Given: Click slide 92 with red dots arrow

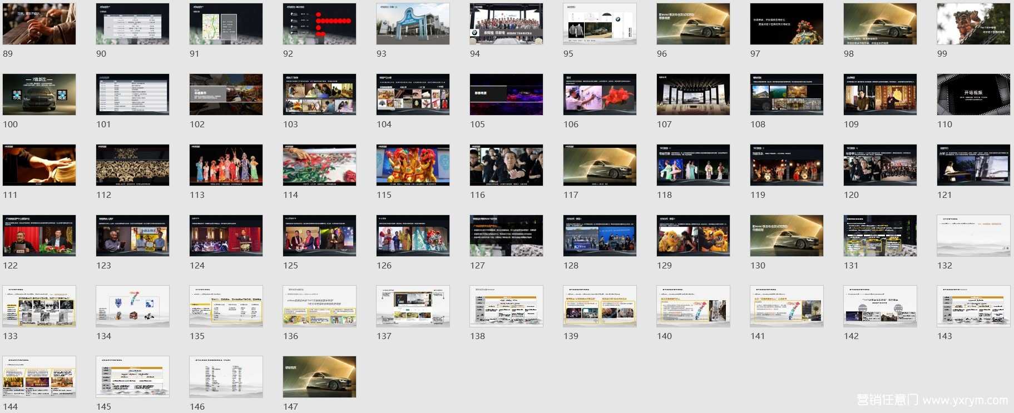Looking at the screenshot, I should [x=319, y=24].
